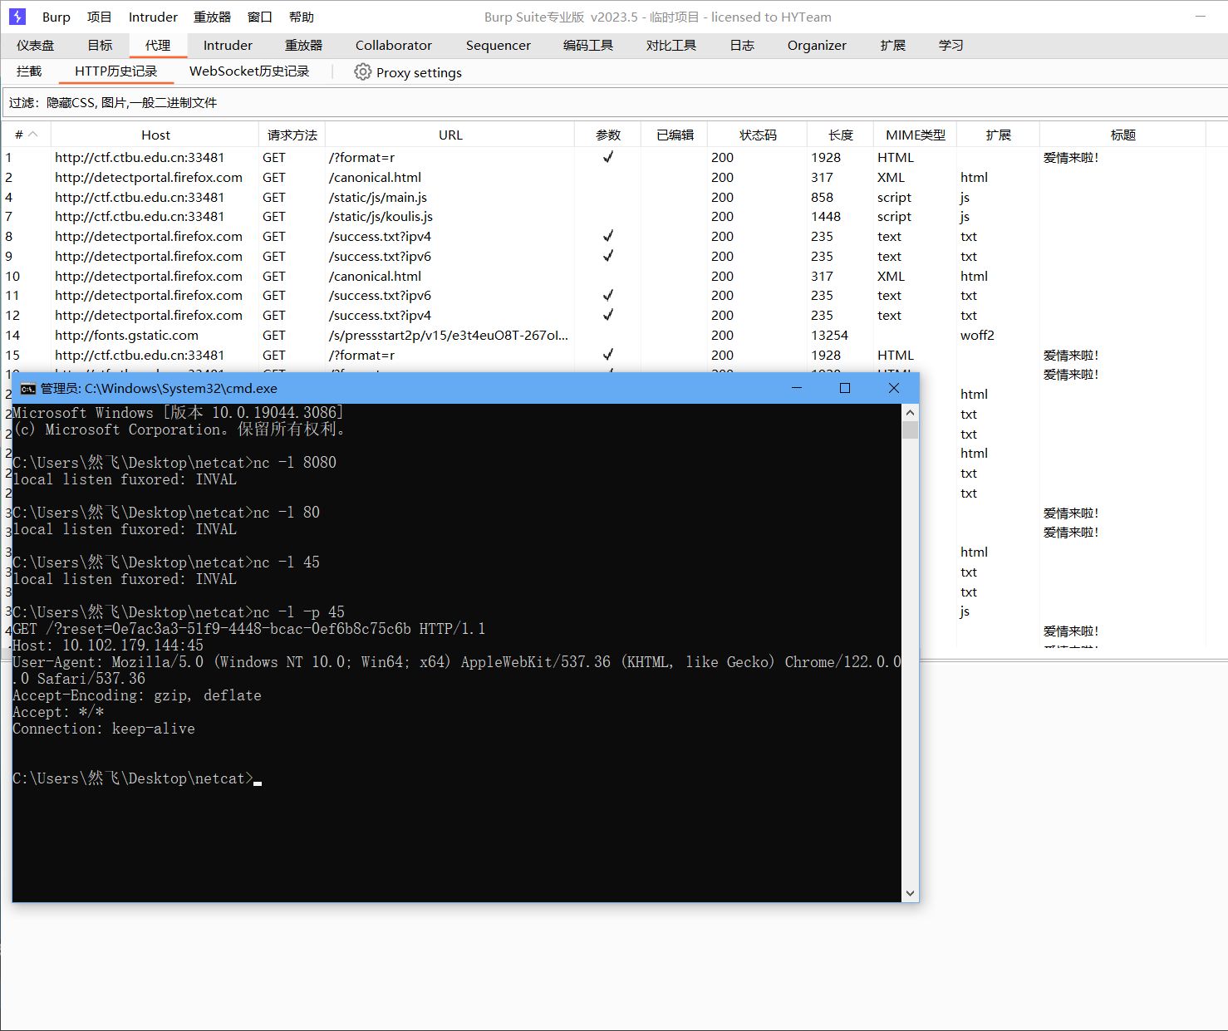Open the Sequencer tab
Image resolution: width=1228 pixels, height=1031 pixels.
tap(499, 46)
